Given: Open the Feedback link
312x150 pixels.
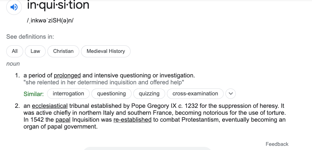Looking at the screenshot, I should point(277,144).
